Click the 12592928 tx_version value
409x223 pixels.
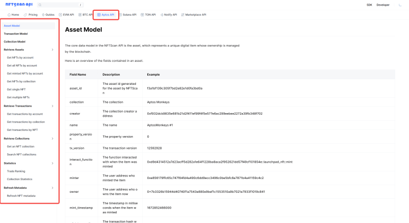(x=154, y=148)
